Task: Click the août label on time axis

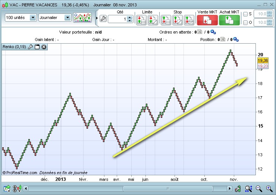Action: pyautogui.click(x=175, y=179)
